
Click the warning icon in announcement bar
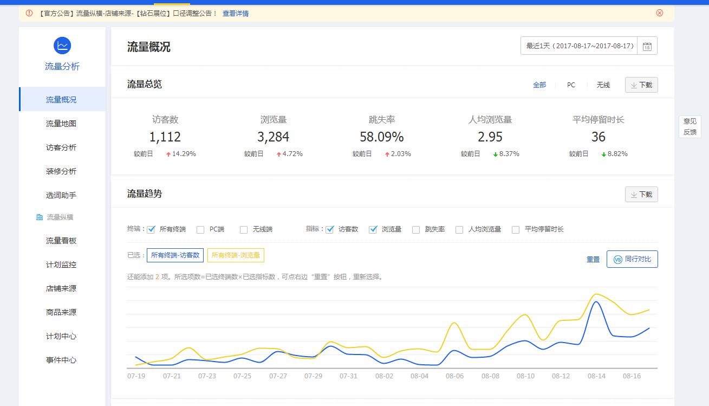(x=29, y=13)
